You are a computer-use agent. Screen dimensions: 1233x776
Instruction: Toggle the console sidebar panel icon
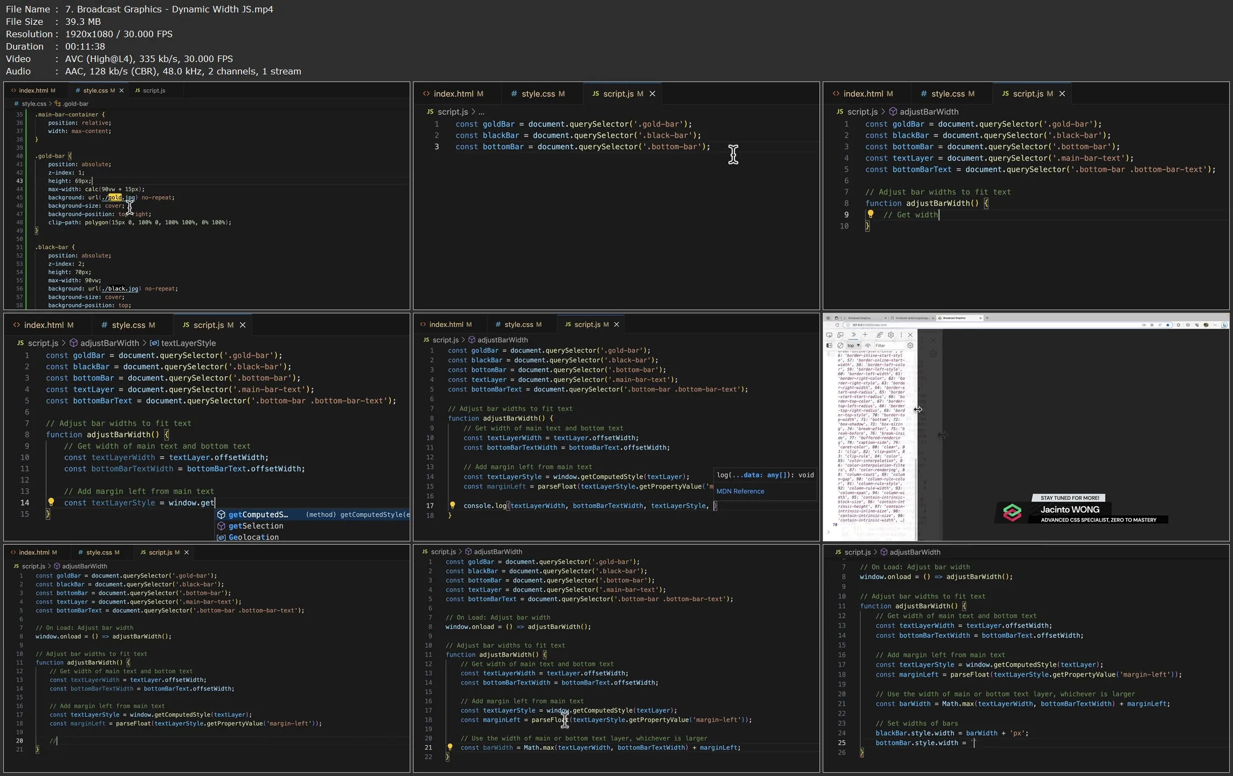pyautogui.click(x=829, y=346)
